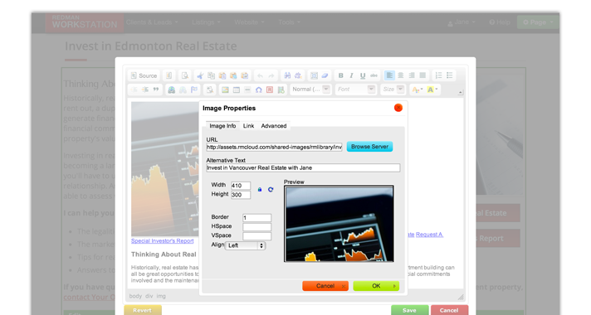Click the Increase Indent icon
Viewport: 591px width, 315px height.
(x=145, y=90)
